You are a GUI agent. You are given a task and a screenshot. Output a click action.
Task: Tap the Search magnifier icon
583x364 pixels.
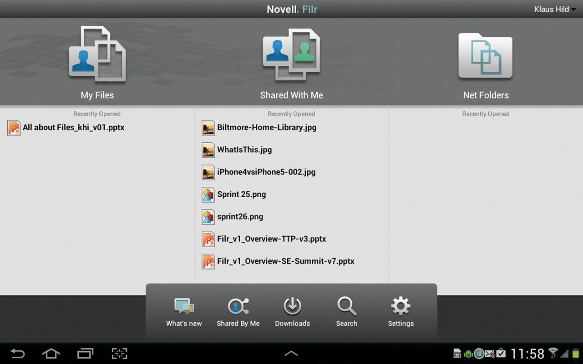pos(346,307)
